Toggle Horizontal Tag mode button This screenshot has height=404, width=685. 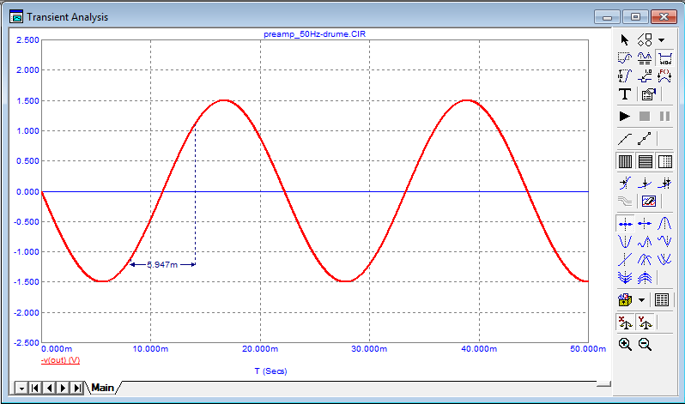point(664,57)
